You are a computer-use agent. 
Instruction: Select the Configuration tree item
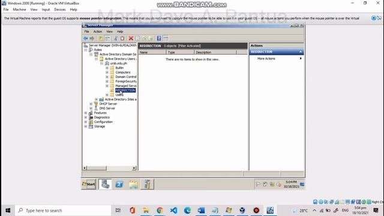[x=103, y=122]
